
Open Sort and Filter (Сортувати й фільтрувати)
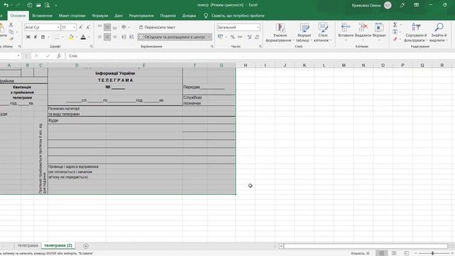[x=416, y=33]
